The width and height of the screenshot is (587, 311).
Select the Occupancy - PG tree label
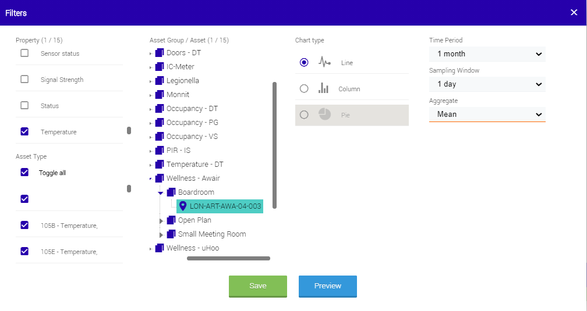tap(192, 122)
